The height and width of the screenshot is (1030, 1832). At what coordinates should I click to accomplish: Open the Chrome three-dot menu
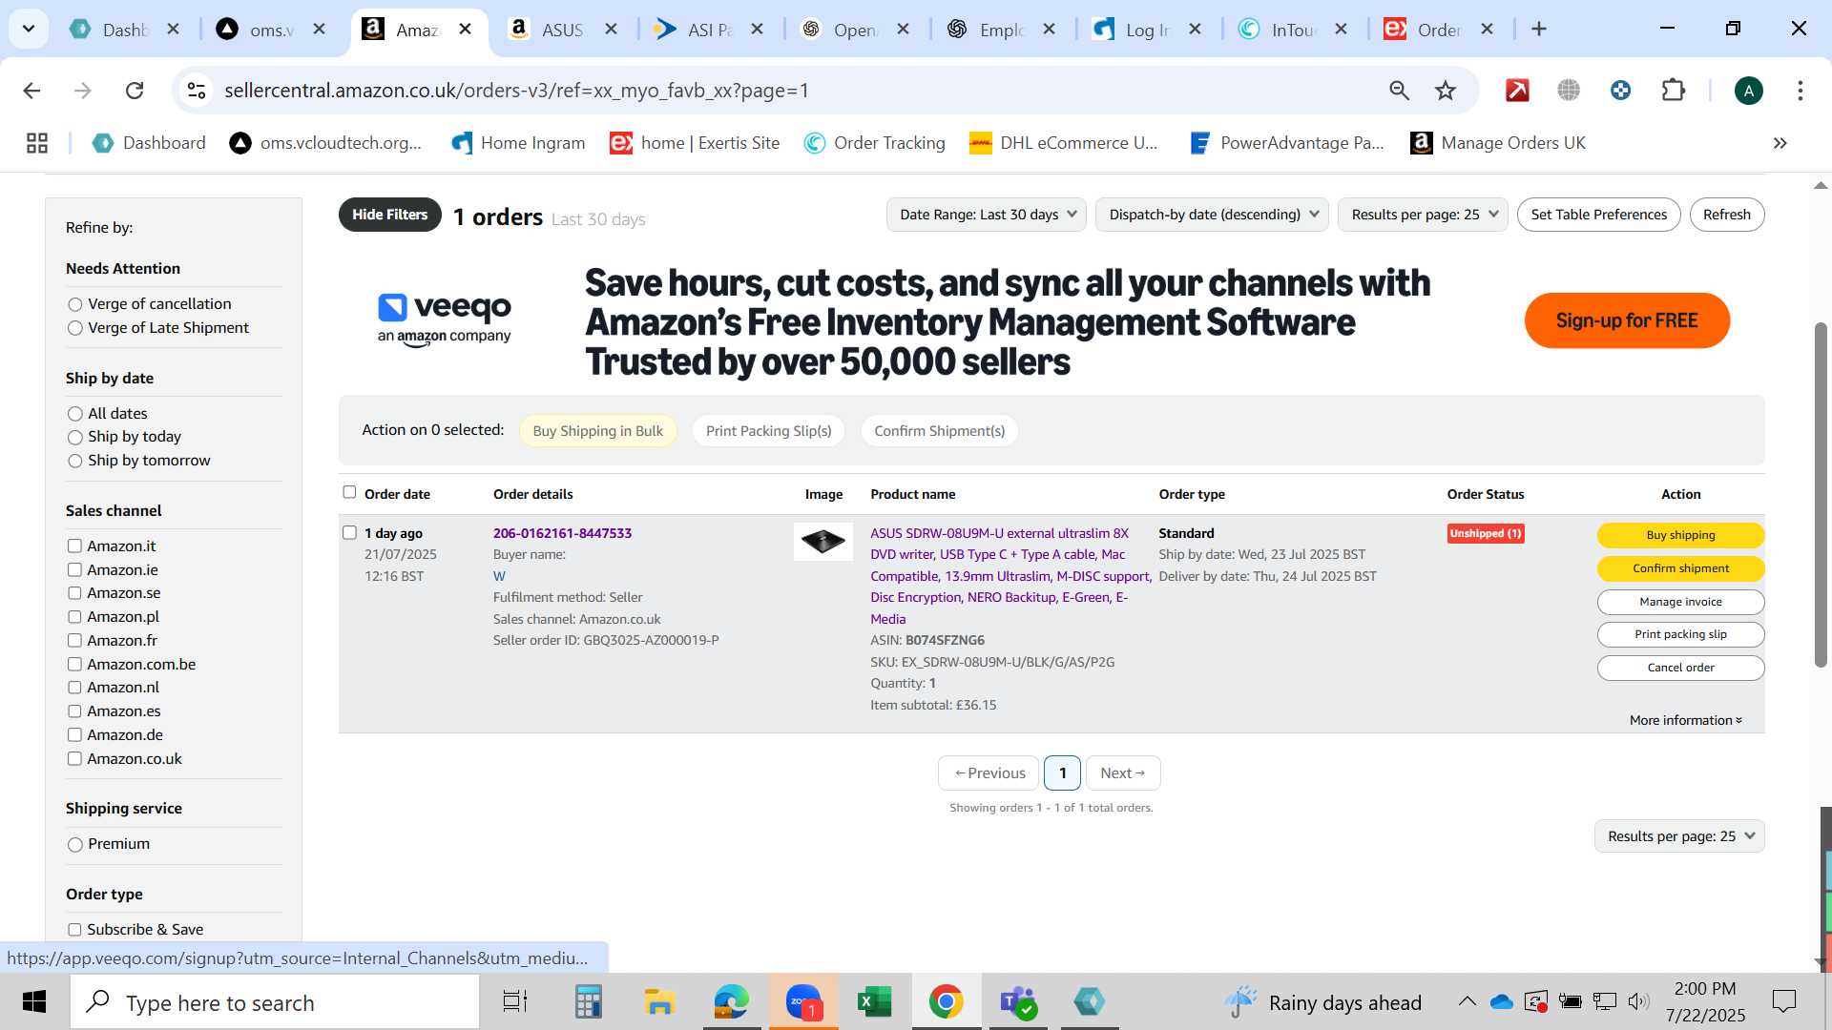pyautogui.click(x=1801, y=91)
